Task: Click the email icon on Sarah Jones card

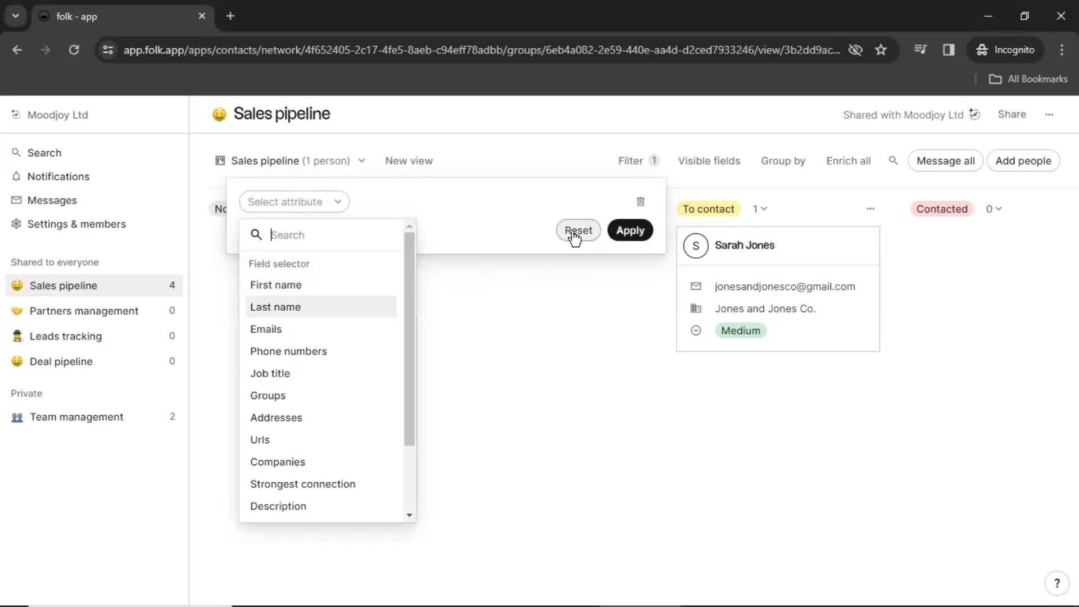Action: coord(696,286)
